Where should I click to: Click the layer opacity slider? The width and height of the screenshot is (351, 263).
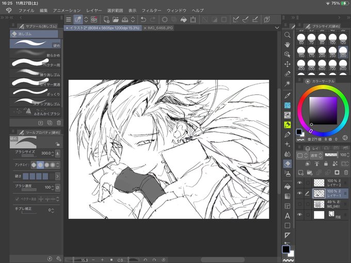click(x=331, y=155)
